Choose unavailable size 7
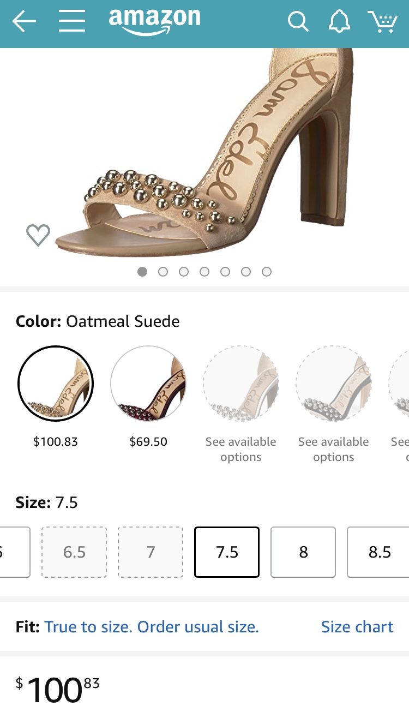This screenshot has height=706, width=409. pyautogui.click(x=151, y=552)
